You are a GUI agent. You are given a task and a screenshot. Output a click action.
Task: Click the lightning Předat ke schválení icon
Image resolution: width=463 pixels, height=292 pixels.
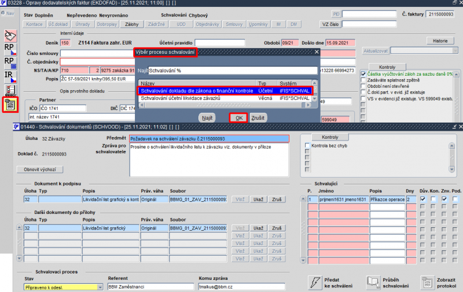click(315, 283)
